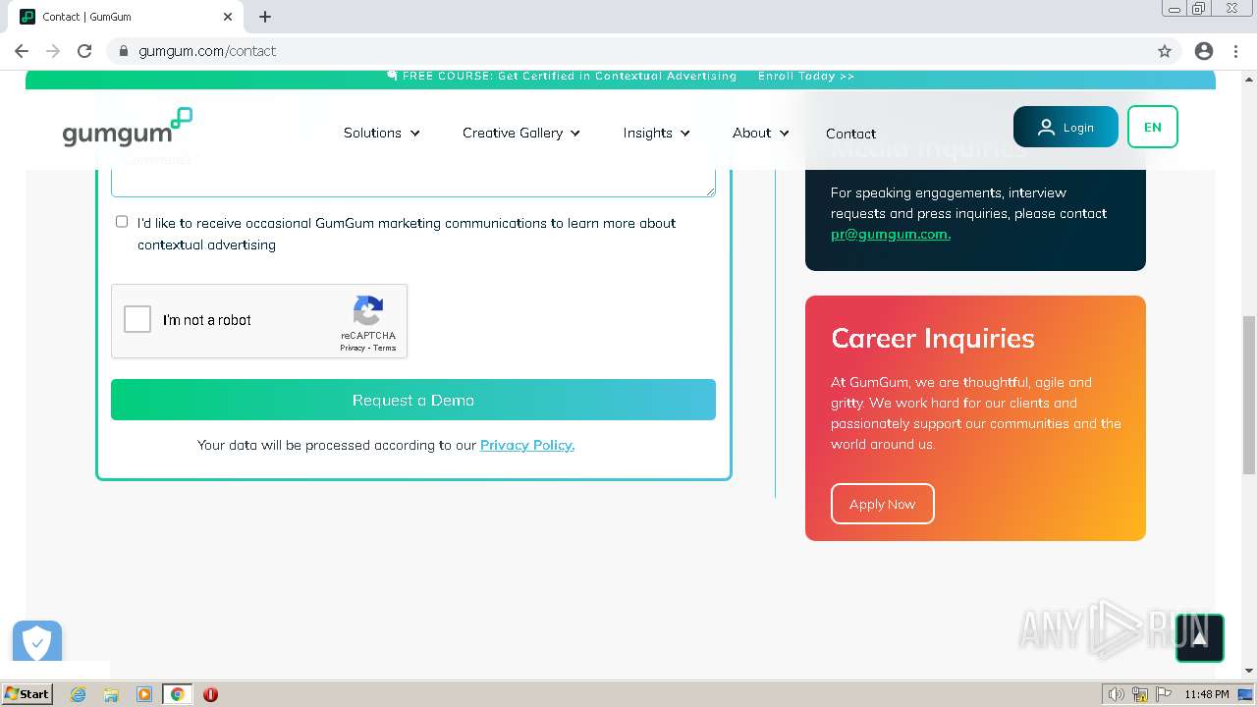1257x707 pixels.
Task: Expand the Creative Gallery dropdown menu
Action: tap(521, 133)
